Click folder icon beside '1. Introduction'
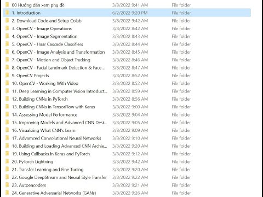Viewport: 263px width, 197px height. click(7, 13)
